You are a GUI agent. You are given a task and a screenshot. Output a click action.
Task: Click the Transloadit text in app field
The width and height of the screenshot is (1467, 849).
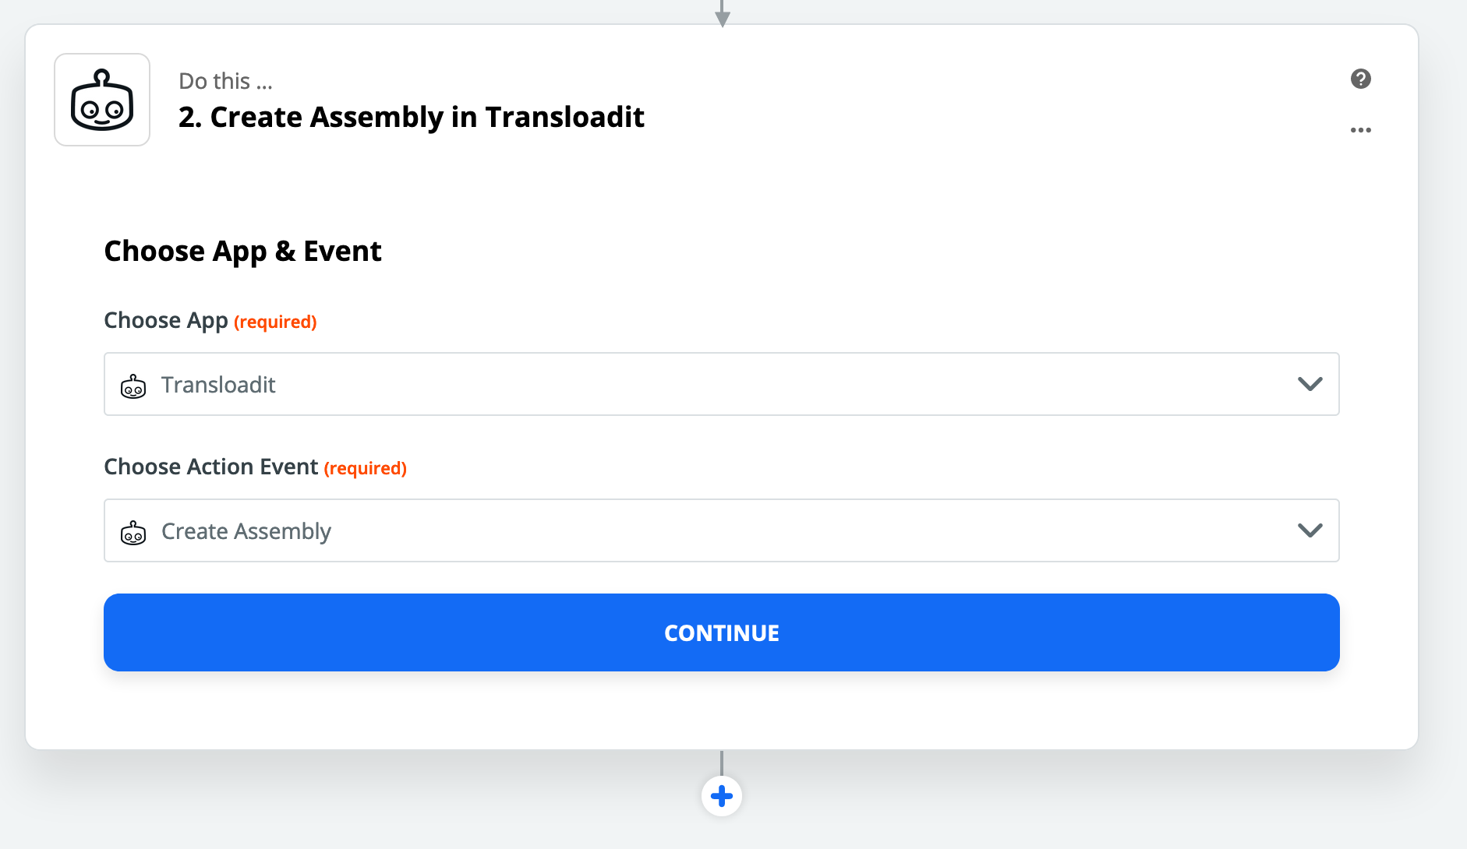coord(218,385)
